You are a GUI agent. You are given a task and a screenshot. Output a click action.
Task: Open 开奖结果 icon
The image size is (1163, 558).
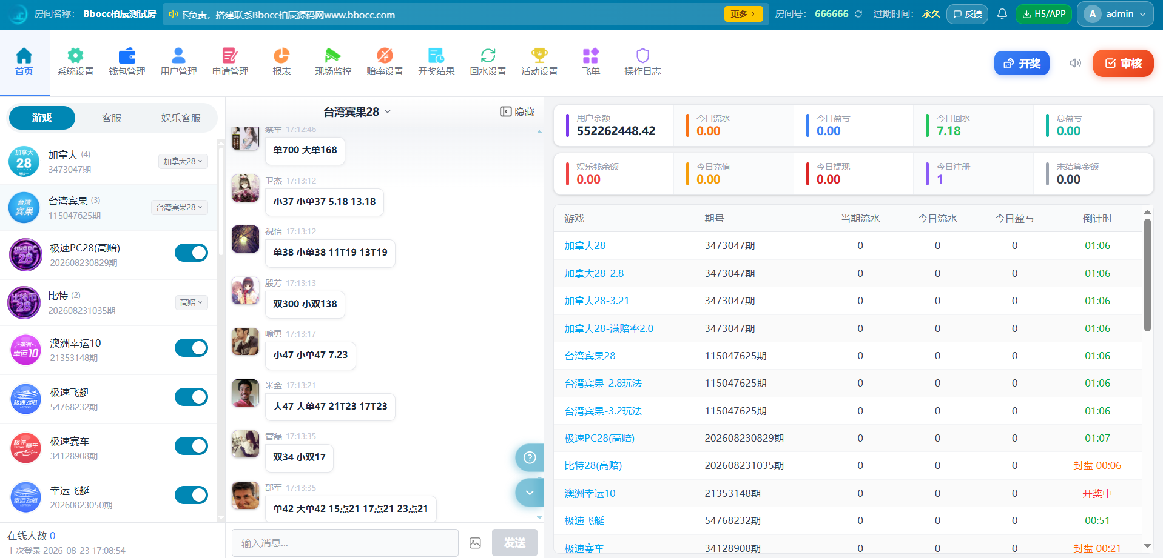pos(436,56)
